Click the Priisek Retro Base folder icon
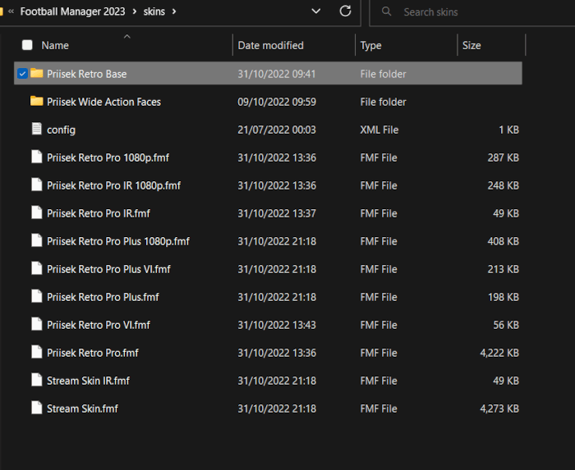 (37, 73)
